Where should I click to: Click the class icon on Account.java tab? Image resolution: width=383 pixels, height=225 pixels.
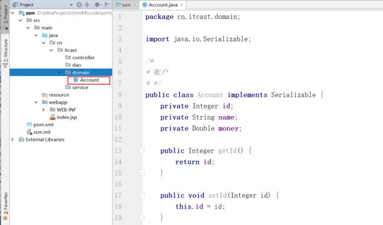click(x=144, y=5)
